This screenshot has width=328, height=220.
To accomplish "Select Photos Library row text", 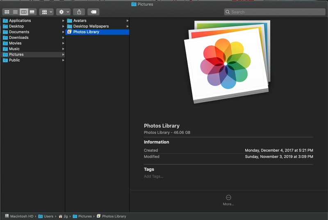I will pyautogui.click(x=86, y=32).
